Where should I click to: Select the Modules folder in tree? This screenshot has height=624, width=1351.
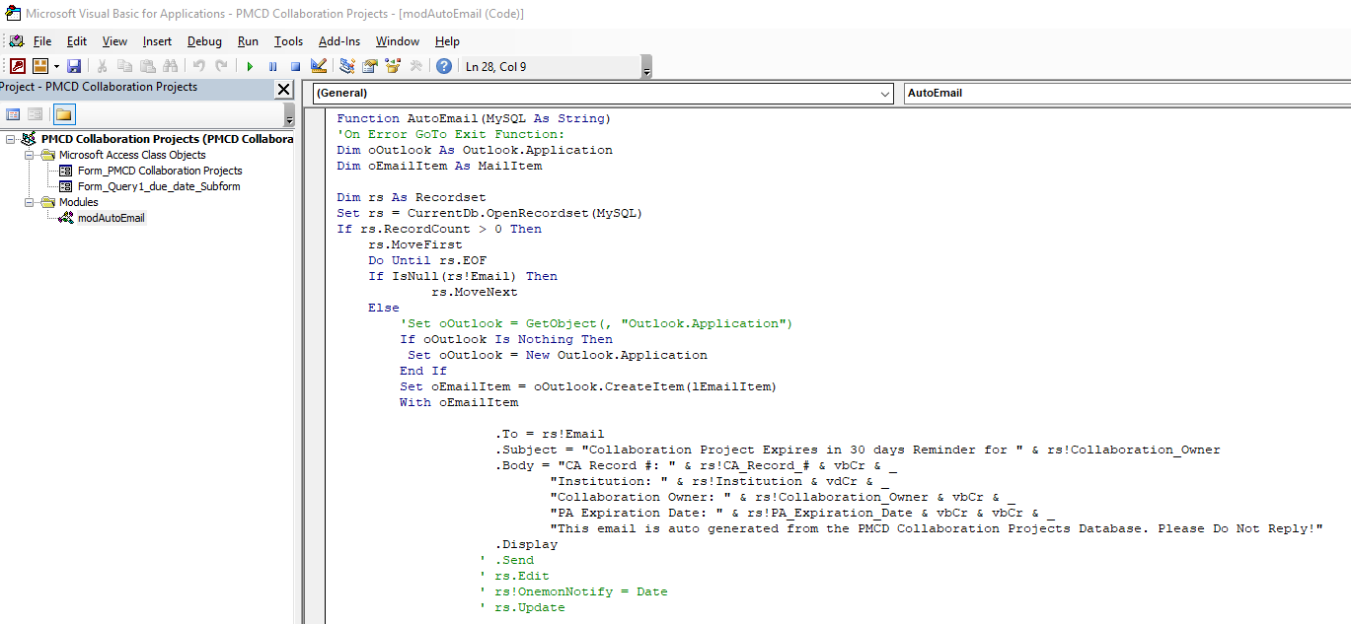tap(78, 202)
